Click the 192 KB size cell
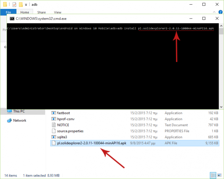Viewport: 224px width, 179px height. pyautogui.click(x=213, y=113)
